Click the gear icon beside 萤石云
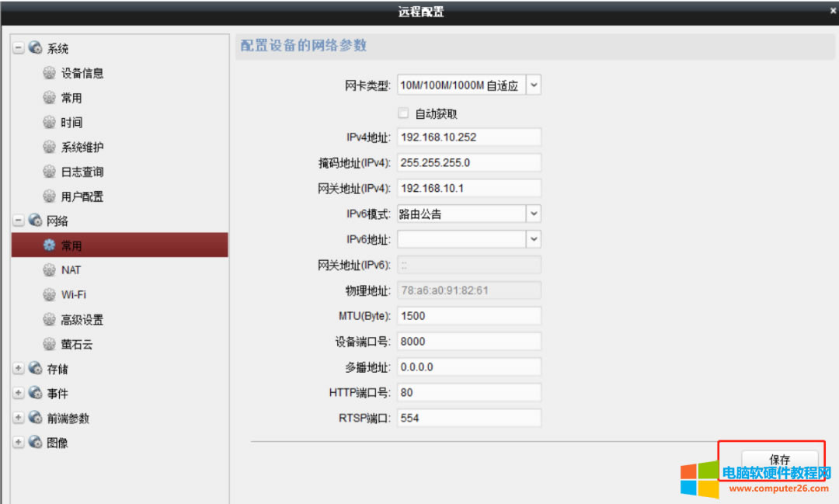Screen dimensions: 839x504 point(49,344)
